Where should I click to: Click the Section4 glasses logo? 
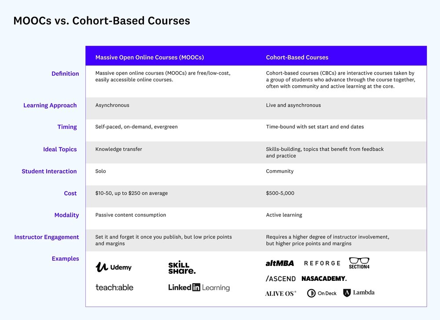click(359, 263)
